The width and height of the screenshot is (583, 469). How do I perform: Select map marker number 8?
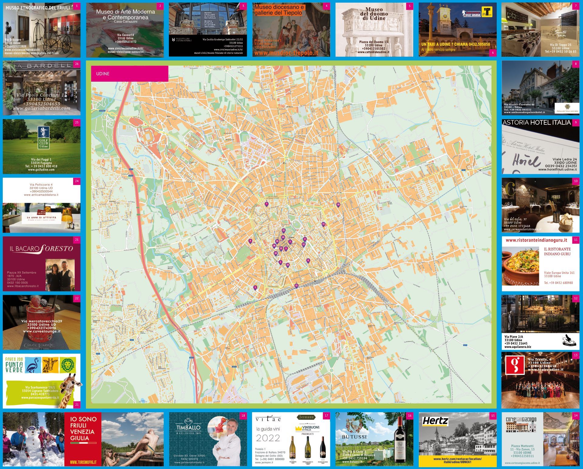(308, 261)
